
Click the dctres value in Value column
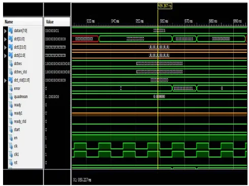pyautogui.click(x=57, y=64)
